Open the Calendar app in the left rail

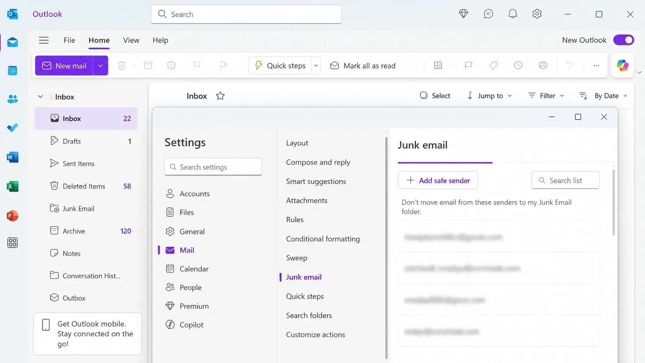click(12, 71)
